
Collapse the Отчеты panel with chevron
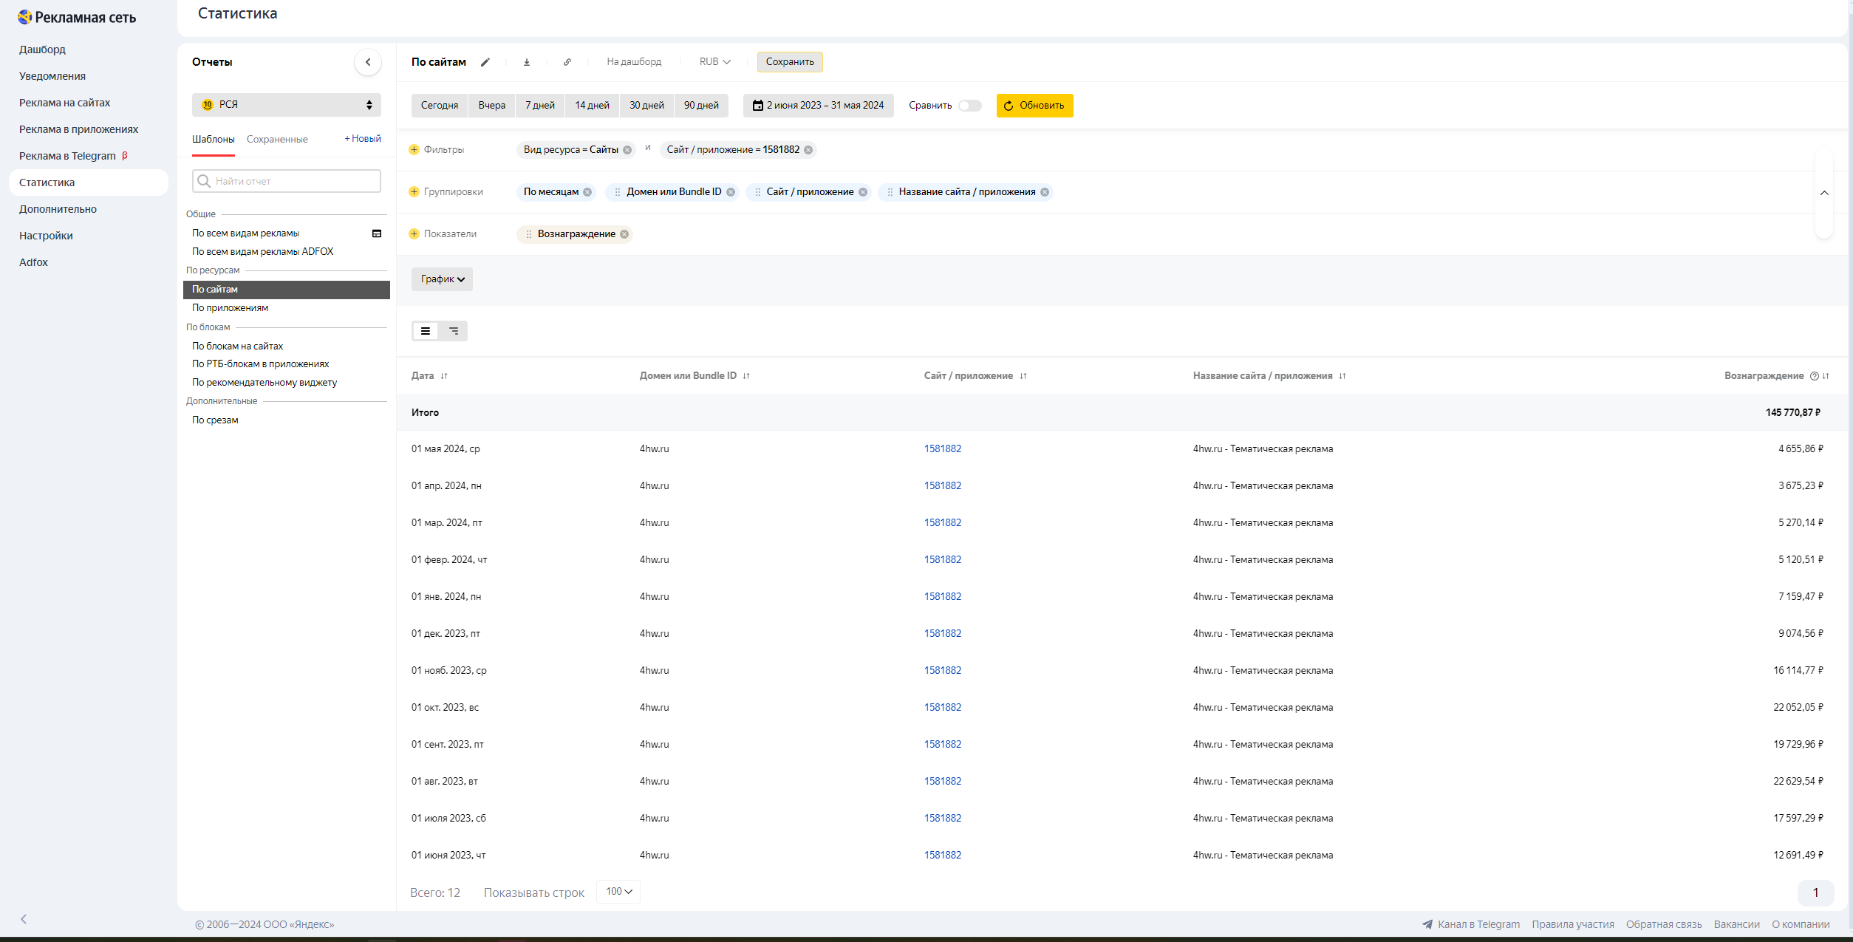[368, 62]
